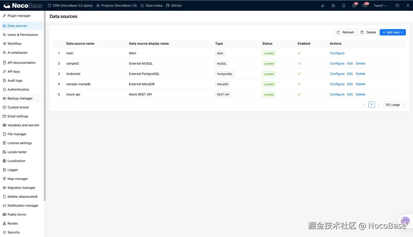Open Locale tester in sidebar
The width and height of the screenshot is (413, 237).
coord(22,152)
